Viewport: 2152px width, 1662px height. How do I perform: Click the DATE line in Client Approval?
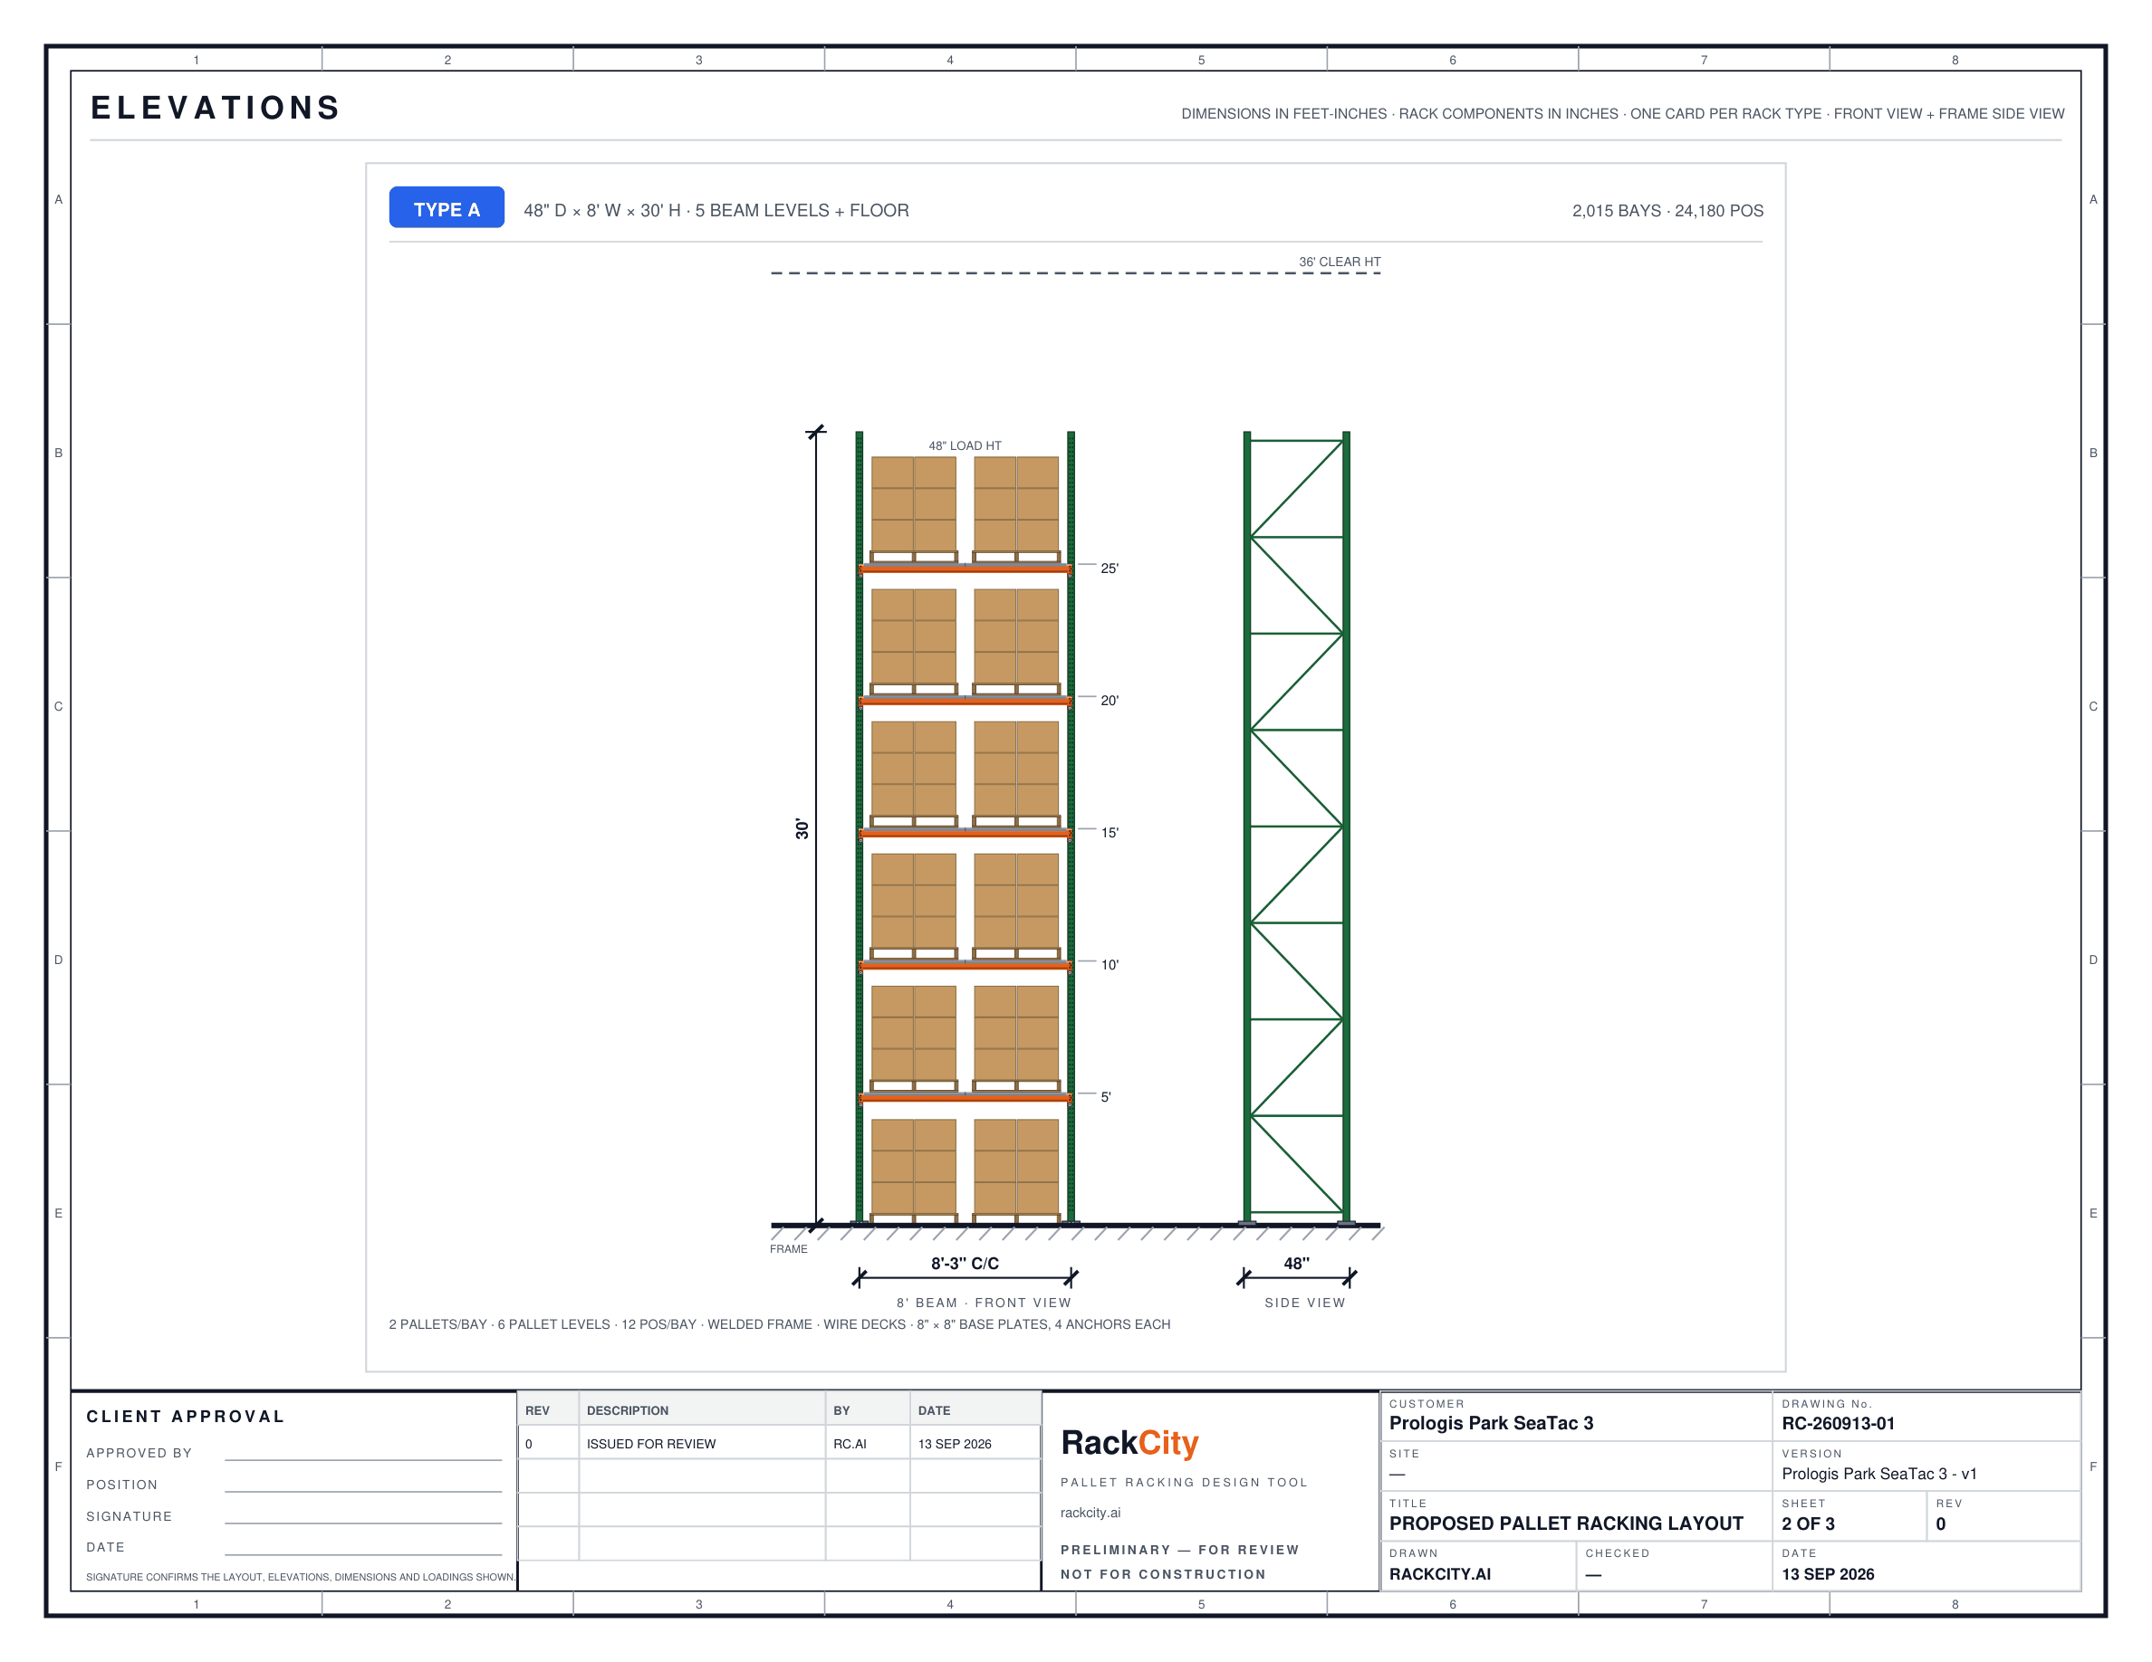click(x=362, y=1553)
